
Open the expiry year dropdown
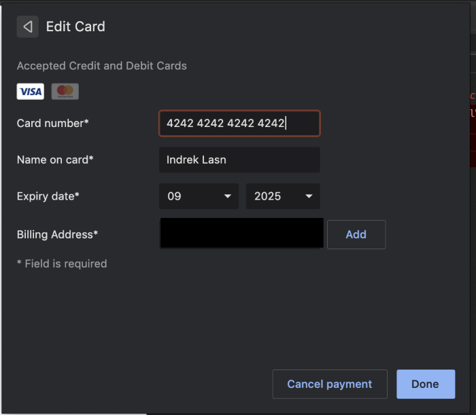282,196
